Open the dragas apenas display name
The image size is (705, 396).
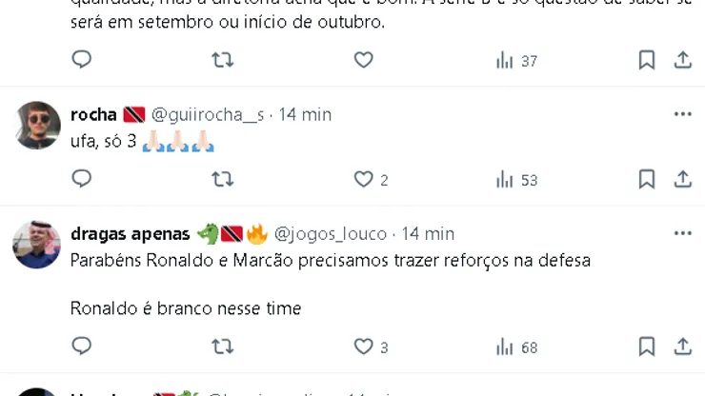pos(131,233)
